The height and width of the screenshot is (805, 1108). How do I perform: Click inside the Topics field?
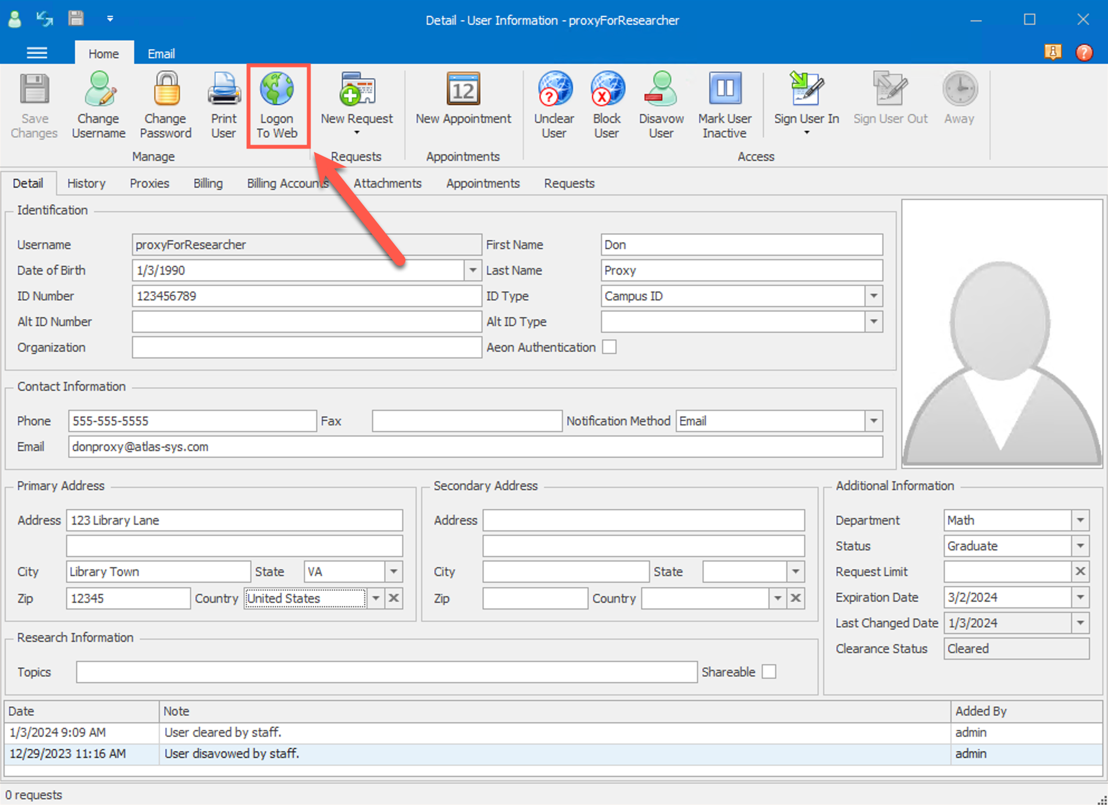386,672
